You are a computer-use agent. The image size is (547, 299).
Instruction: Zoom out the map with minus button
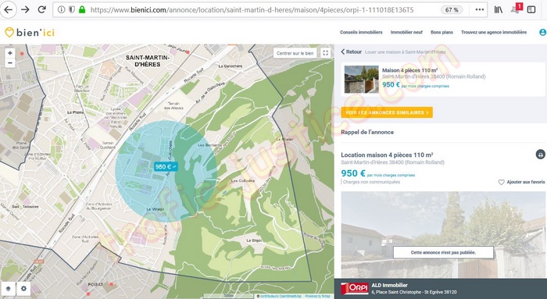[x=9, y=63]
